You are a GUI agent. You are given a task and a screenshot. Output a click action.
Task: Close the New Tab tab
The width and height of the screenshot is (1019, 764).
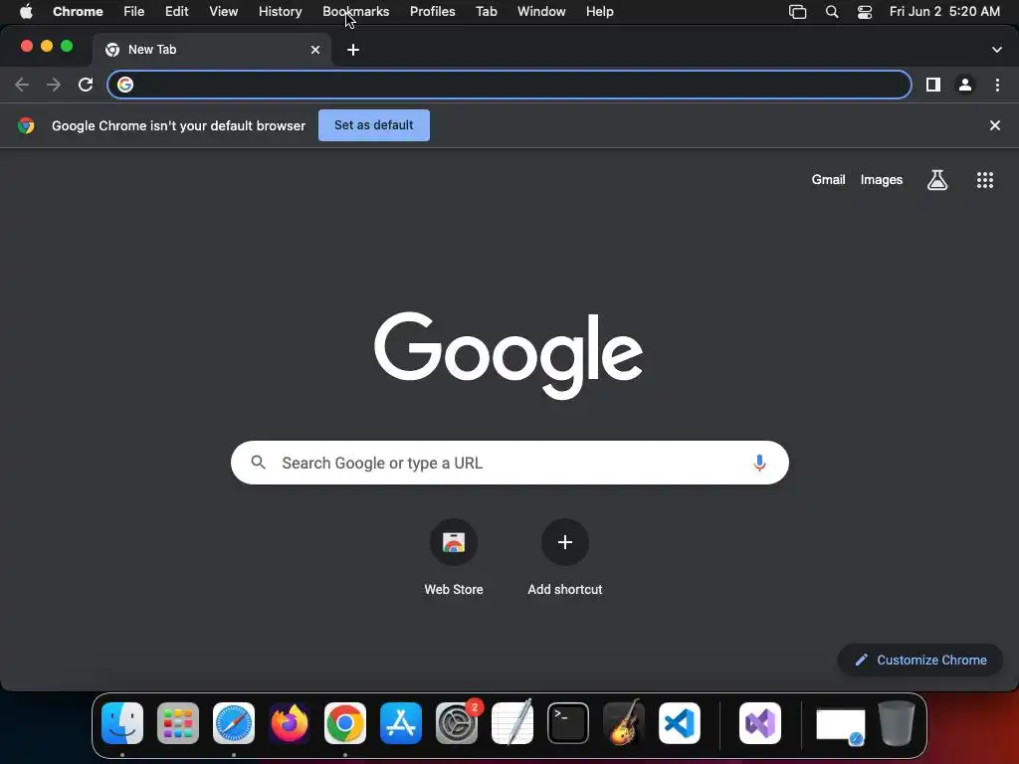click(x=315, y=50)
